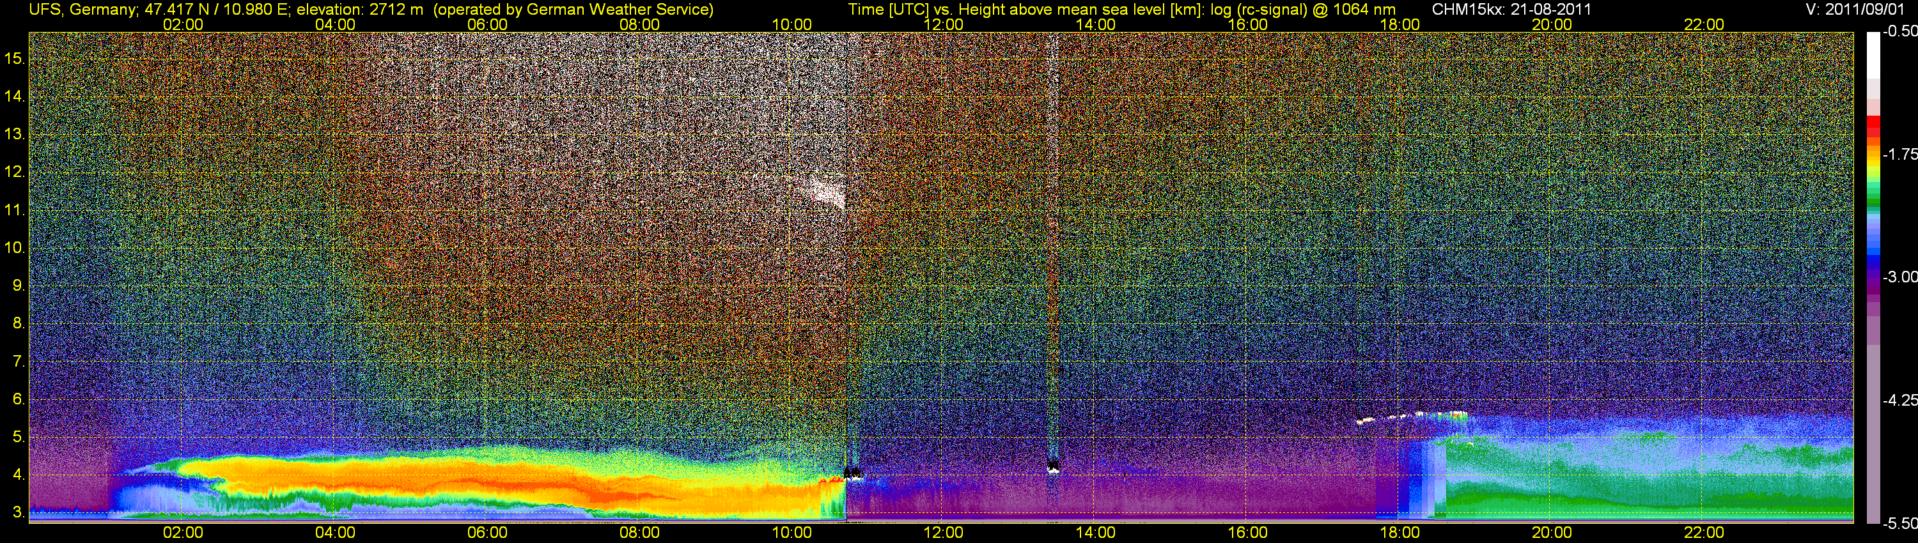Click the "10:00" label on the top time axis
This screenshot has width=1918, height=543.
pos(791,24)
